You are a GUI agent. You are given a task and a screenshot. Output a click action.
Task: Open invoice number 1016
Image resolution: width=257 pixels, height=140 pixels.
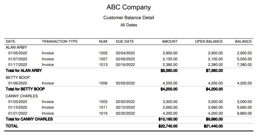pos(103,113)
